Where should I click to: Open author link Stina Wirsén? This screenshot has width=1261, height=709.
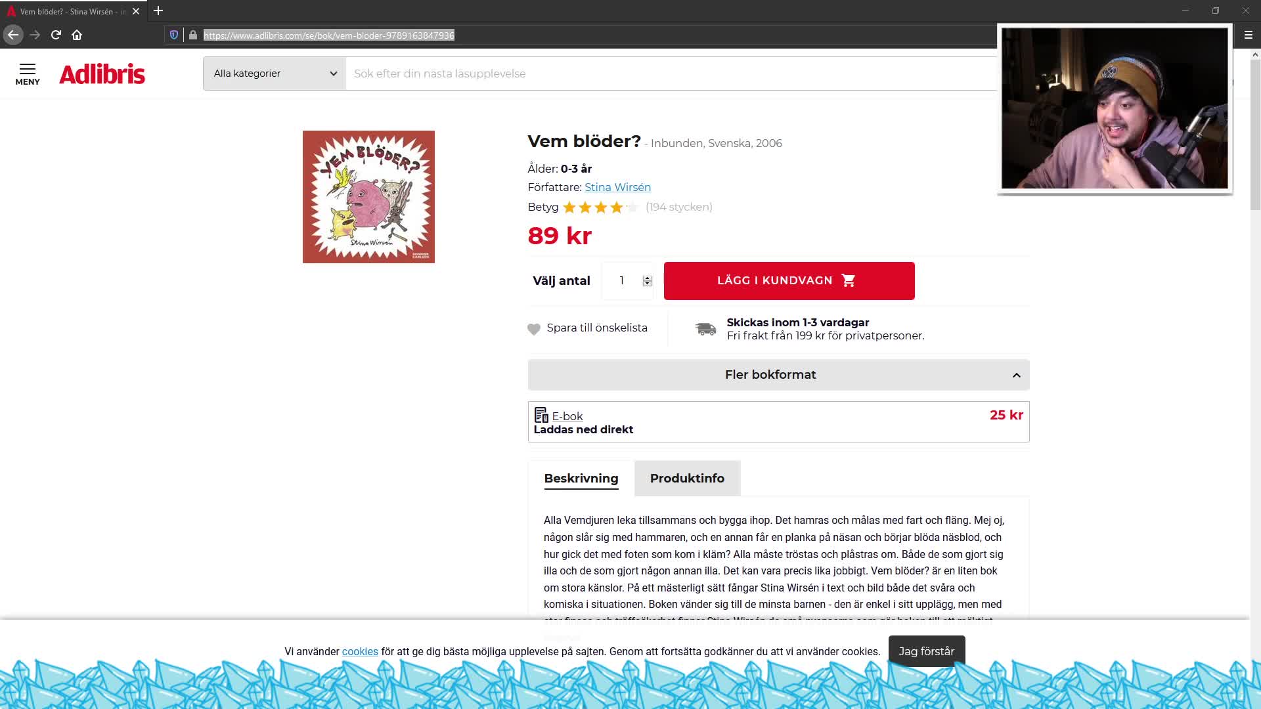[617, 188]
